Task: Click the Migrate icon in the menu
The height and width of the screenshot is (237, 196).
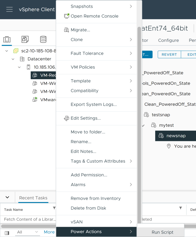Action: click(x=67, y=30)
